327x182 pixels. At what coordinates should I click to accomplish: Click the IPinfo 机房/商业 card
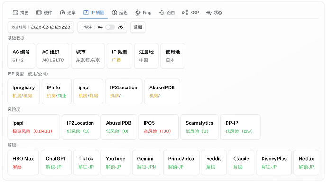[56, 92]
